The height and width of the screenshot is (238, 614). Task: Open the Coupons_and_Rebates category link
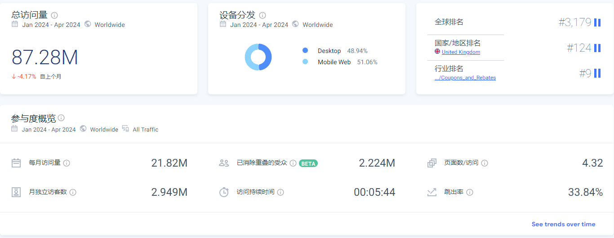click(x=465, y=78)
